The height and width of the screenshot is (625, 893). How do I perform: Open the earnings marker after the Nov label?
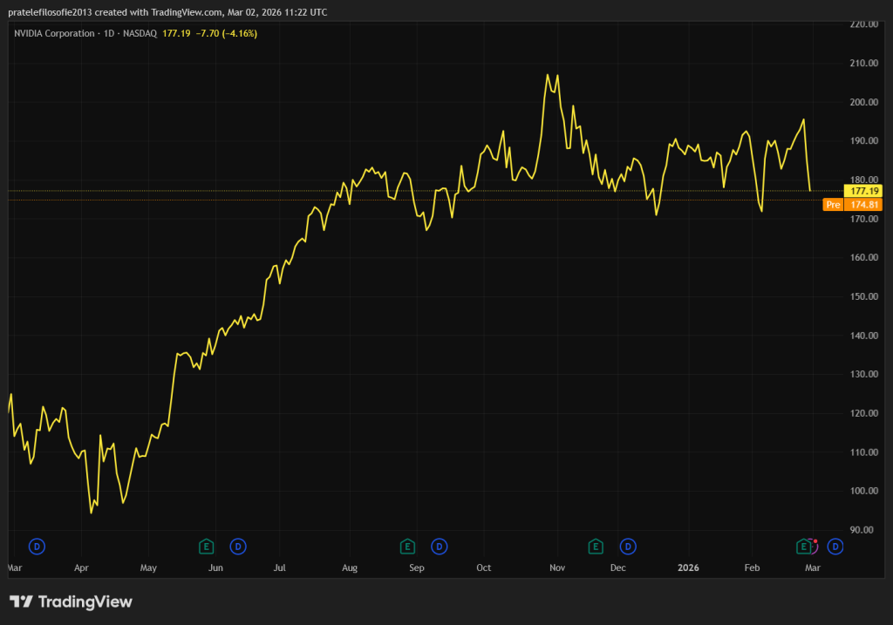pyautogui.click(x=596, y=547)
